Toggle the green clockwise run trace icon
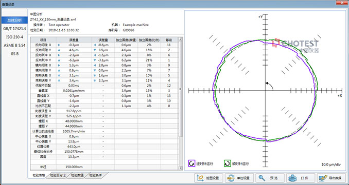This screenshot has height=185, width=349. (227, 163)
